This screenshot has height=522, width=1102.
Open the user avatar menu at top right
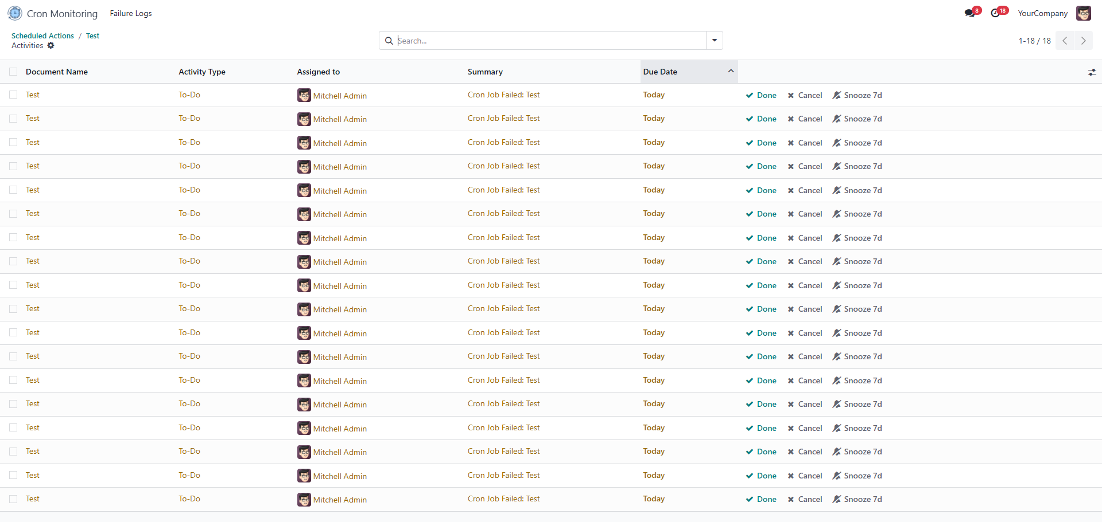[x=1084, y=13]
